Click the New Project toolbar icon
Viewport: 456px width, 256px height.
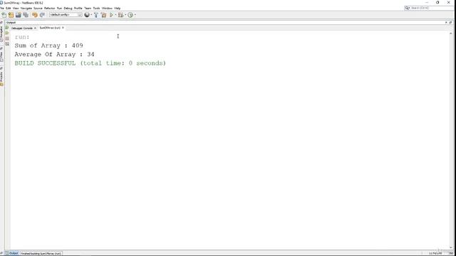tap(11, 15)
